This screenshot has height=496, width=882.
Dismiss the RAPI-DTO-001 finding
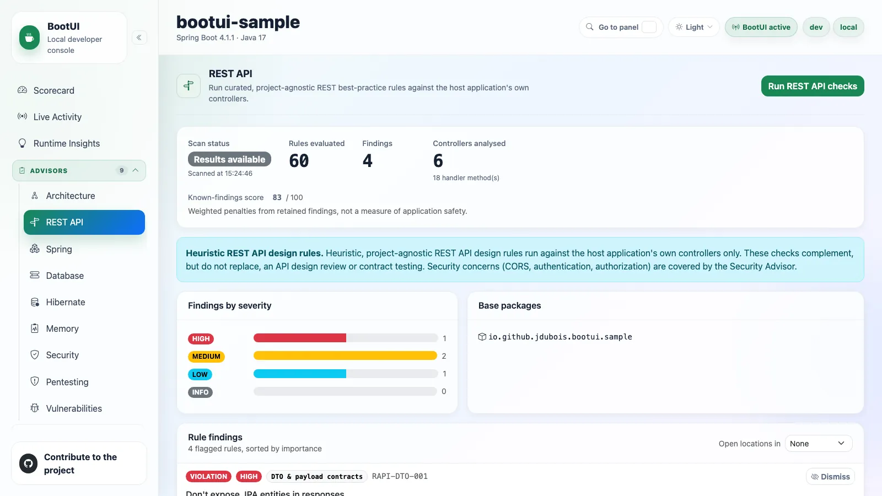(831, 477)
